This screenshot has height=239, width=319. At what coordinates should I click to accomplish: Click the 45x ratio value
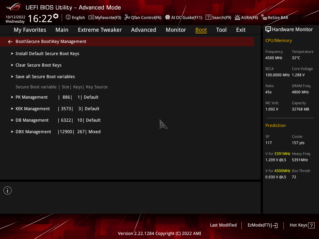coord(268,92)
